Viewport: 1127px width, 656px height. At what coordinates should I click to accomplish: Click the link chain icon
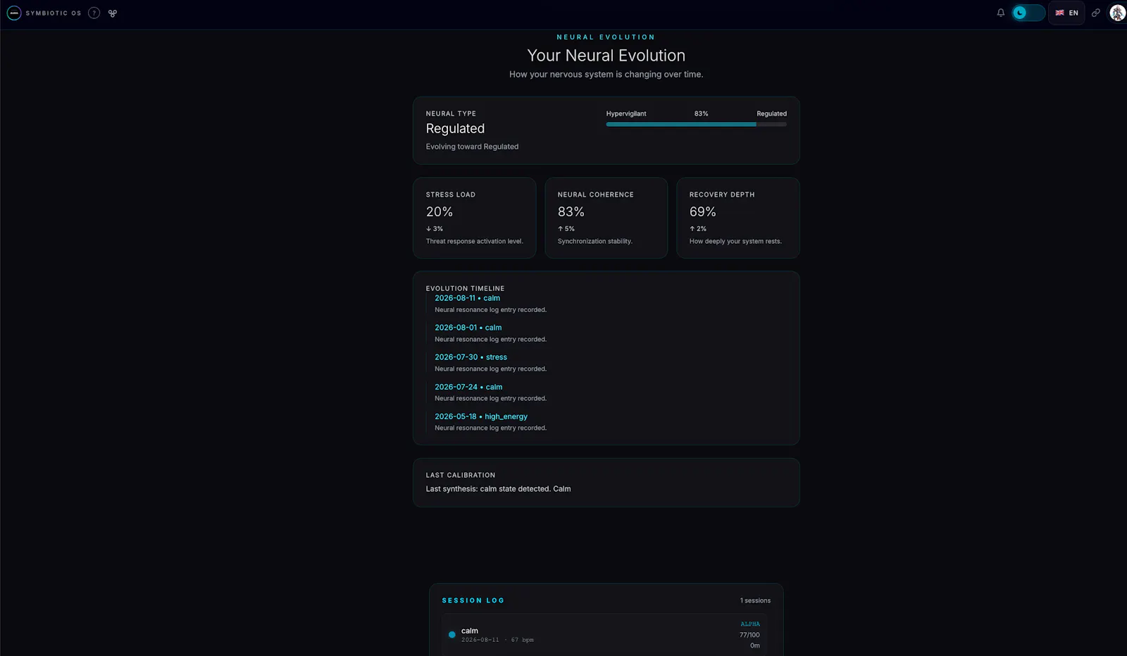pos(1096,13)
